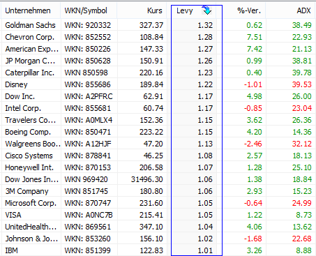Click the ADX value 8.88

303,250
